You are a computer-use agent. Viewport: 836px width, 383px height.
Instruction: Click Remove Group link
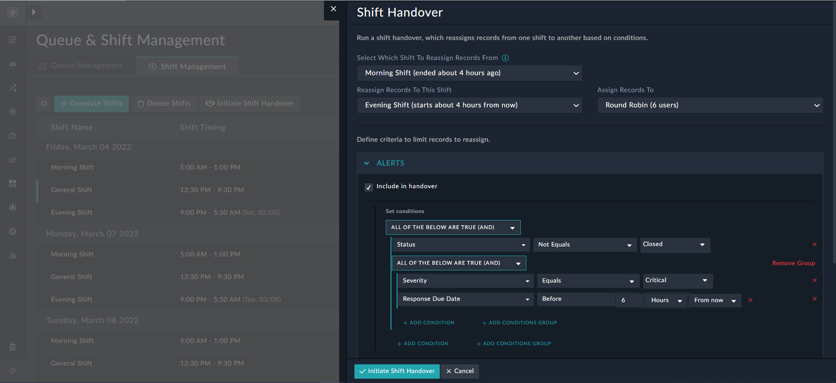(x=793, y=263)
